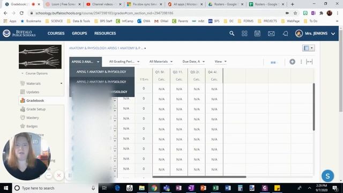The image size is (343, 193).
Task: Click the Schoology support S chat button
Action: point(327,176)
